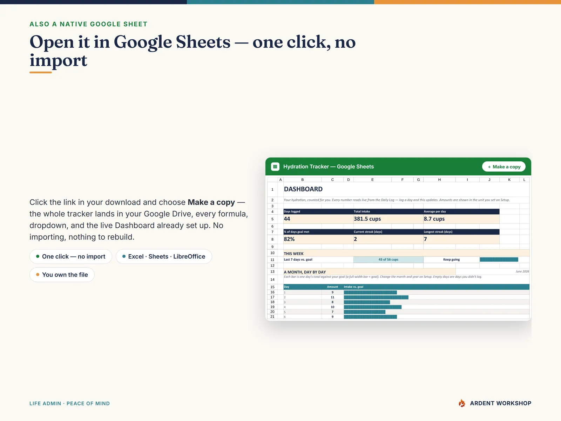Click the 'Average per day' label cell
Viewport: 561px width, 421px height.
[461, 212]
